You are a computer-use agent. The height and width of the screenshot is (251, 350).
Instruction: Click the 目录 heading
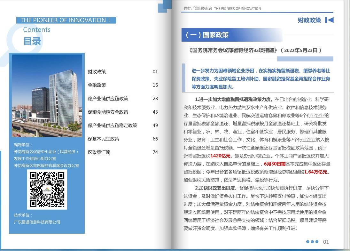tap(32, 41)
